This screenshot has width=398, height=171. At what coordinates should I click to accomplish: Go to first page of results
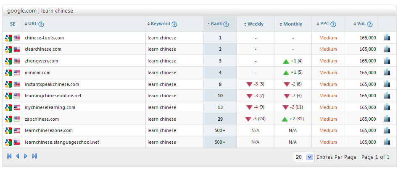[x=9, y=156]
